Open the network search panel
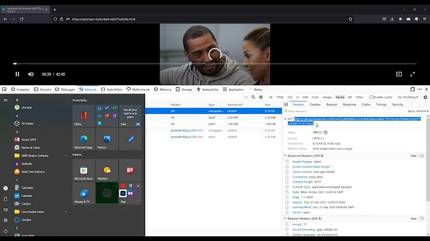The height and width of the screenshot is (241, 430). pyautogui.click(x=253, y=97)
